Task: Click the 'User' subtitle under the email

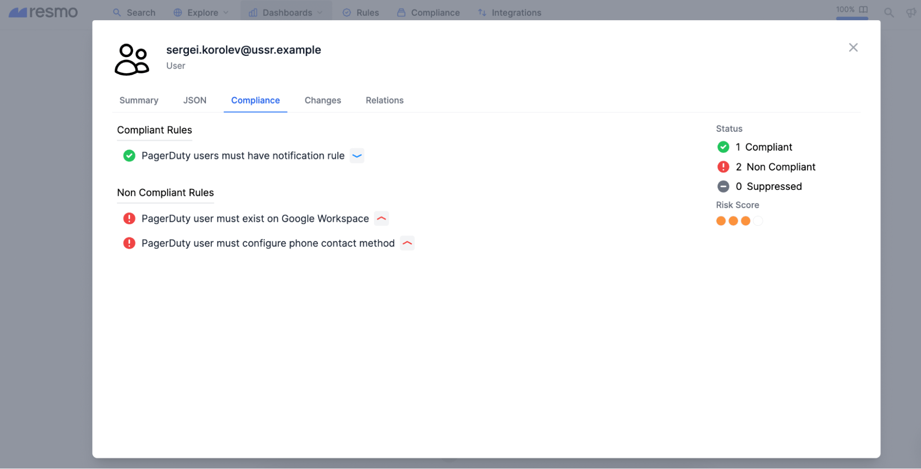Action: (x=176, y=66)
